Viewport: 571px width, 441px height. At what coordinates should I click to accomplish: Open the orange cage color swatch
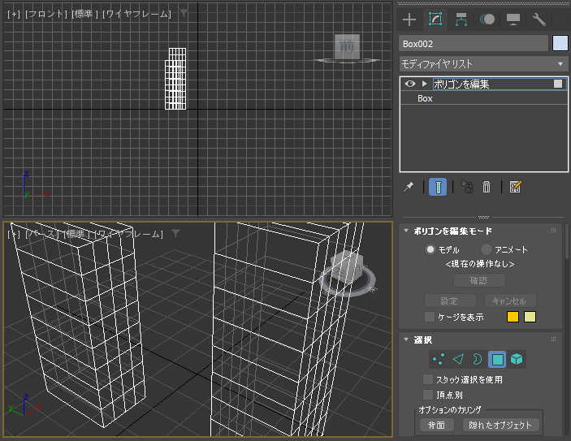pyautogui.click(x=513, y=317)
